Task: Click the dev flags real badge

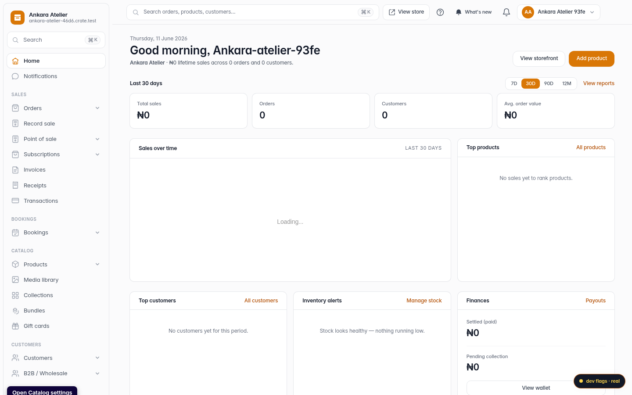Action: pyautogui.click(x=600, y=381)
